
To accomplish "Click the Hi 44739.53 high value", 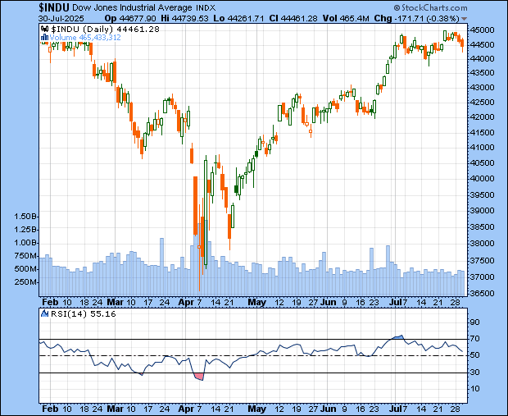I will 184,19.
